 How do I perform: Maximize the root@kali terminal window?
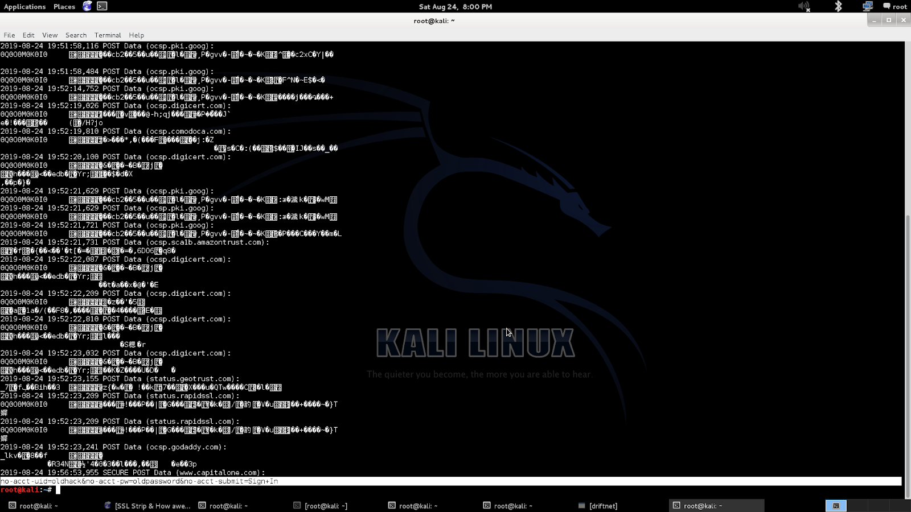[889, 20]
